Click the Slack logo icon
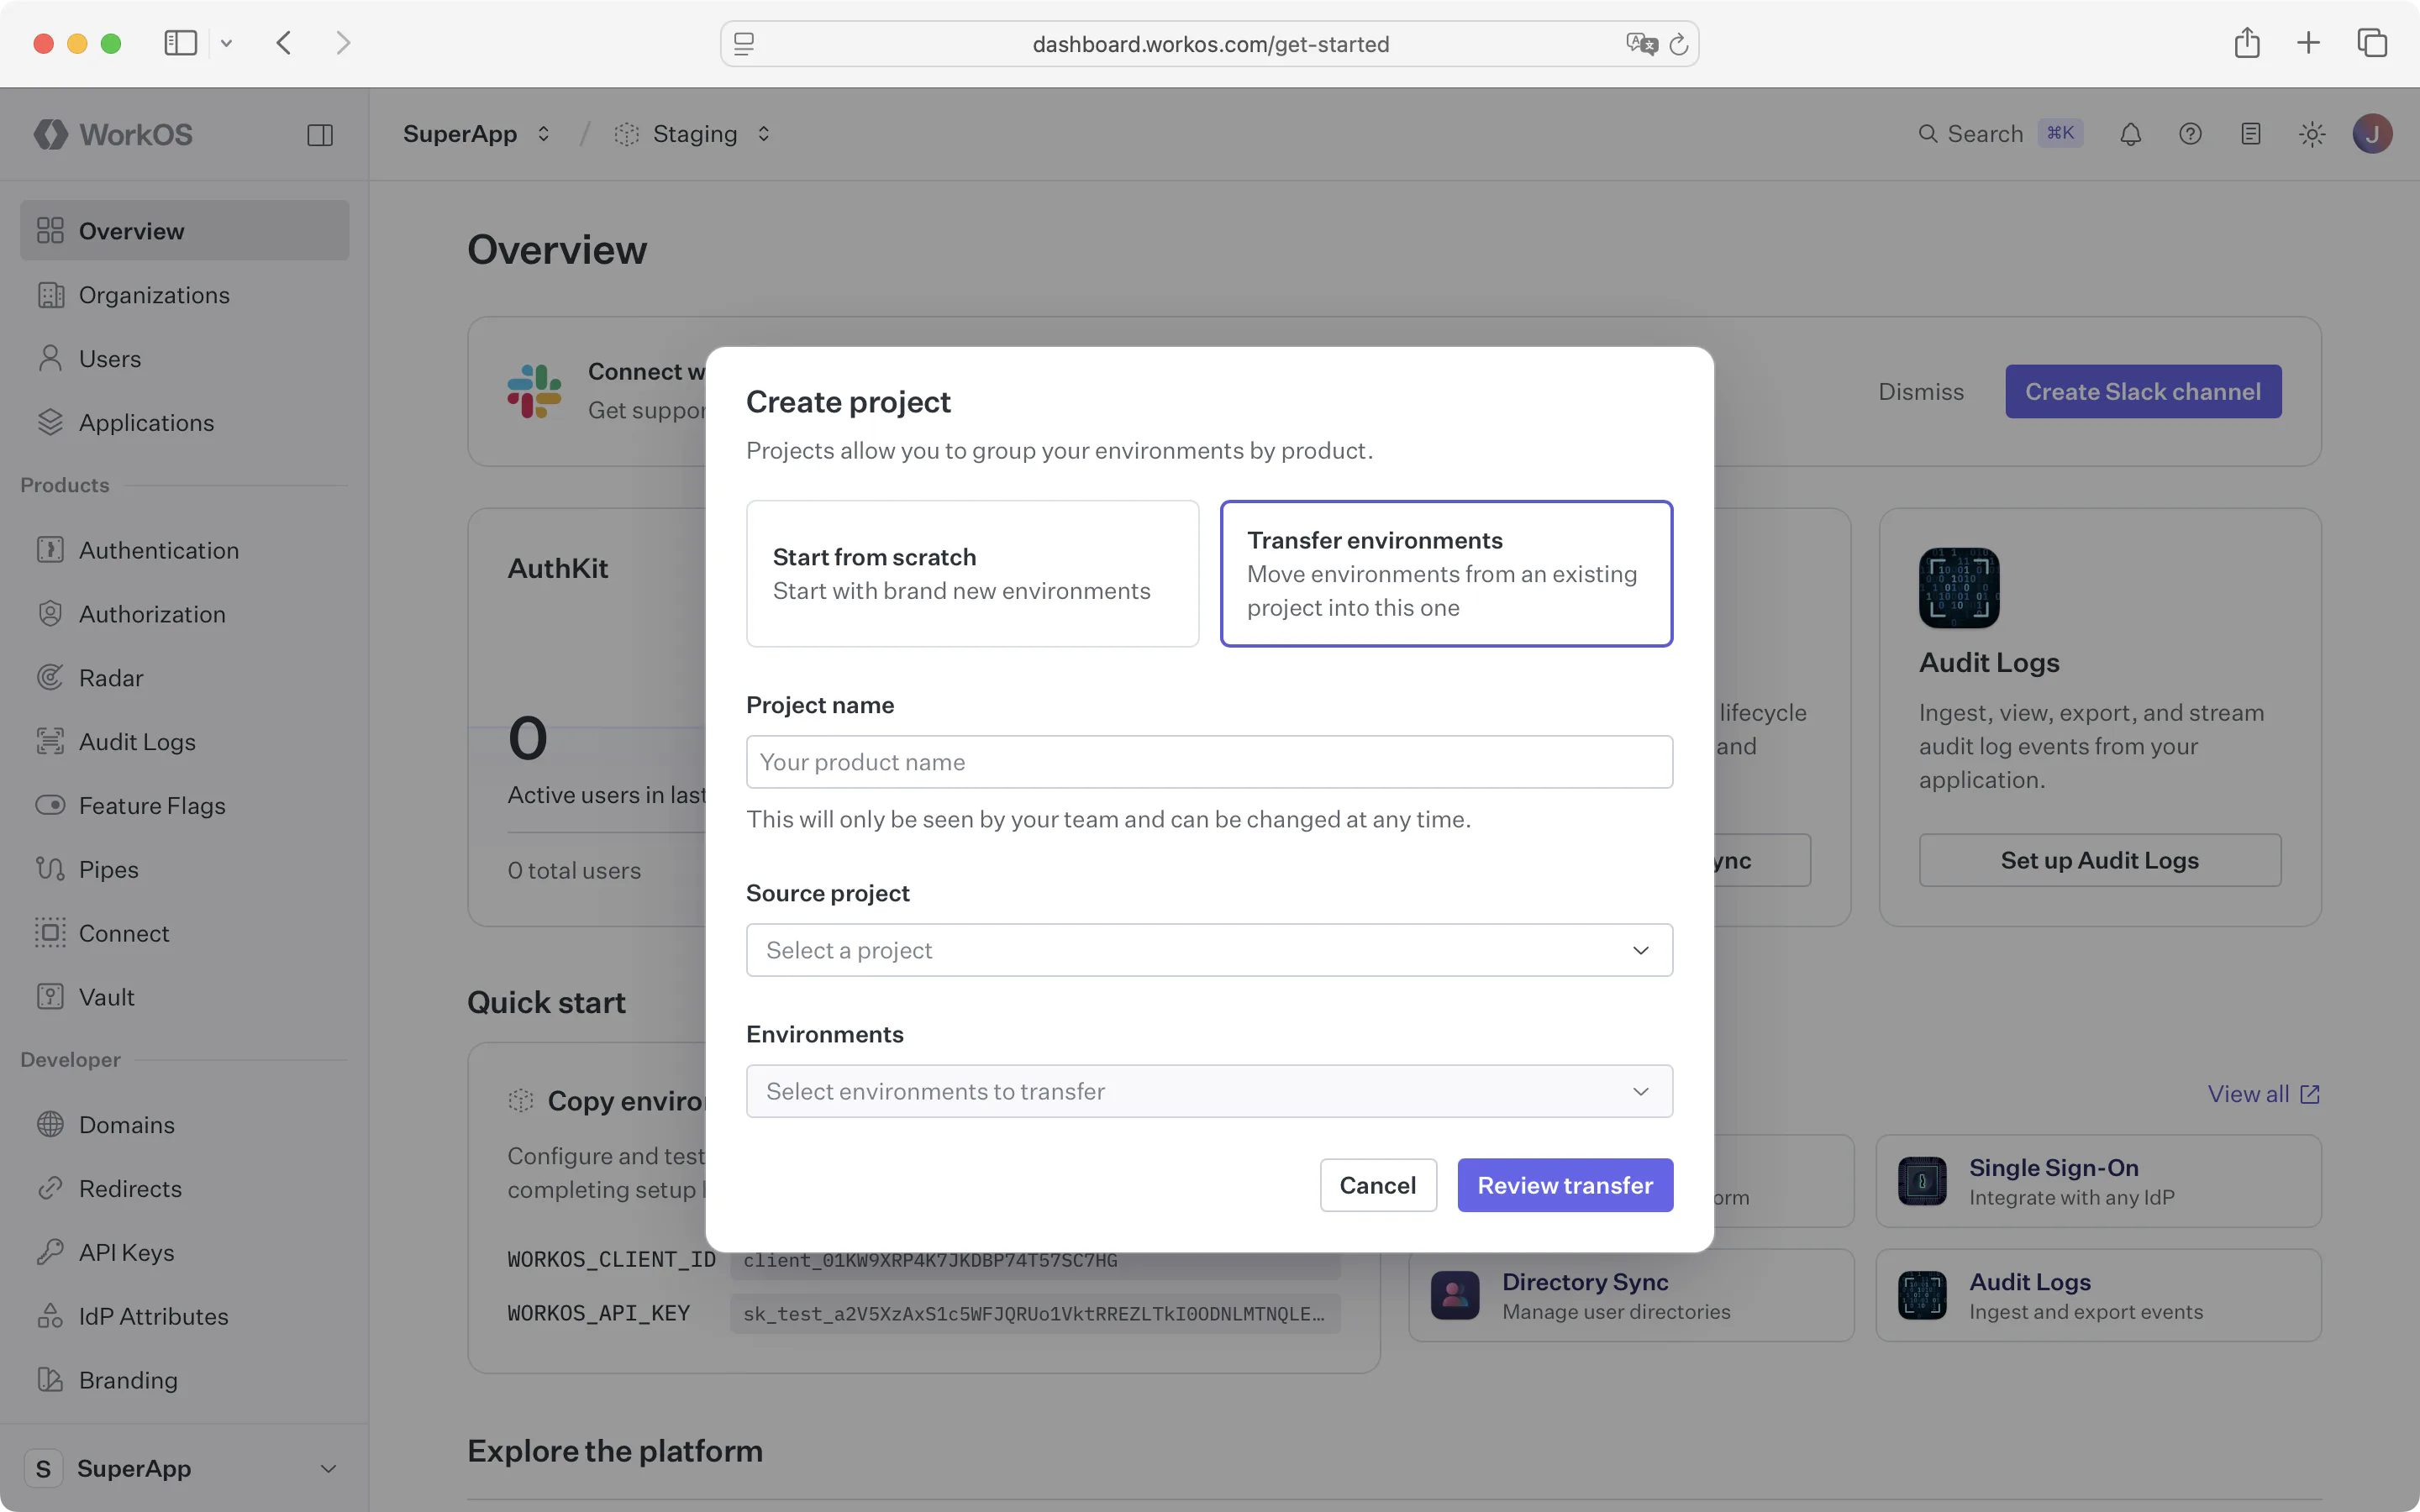The width and height of the screenshot is (2420, 1512). pos(534,391)
